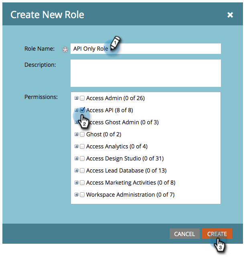Expand the Workspace Administration node
This screenshot has height=257, width=245.
coord(76,195)
